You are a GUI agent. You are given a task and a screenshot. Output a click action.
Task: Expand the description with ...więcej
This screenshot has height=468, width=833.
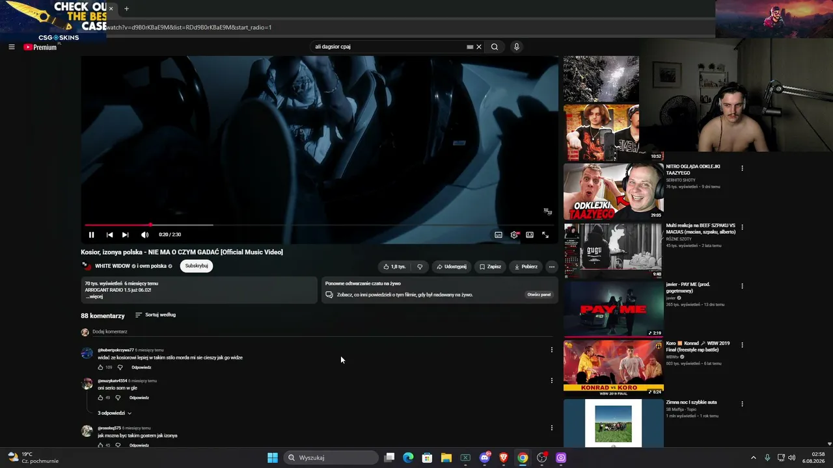(94, 297)
